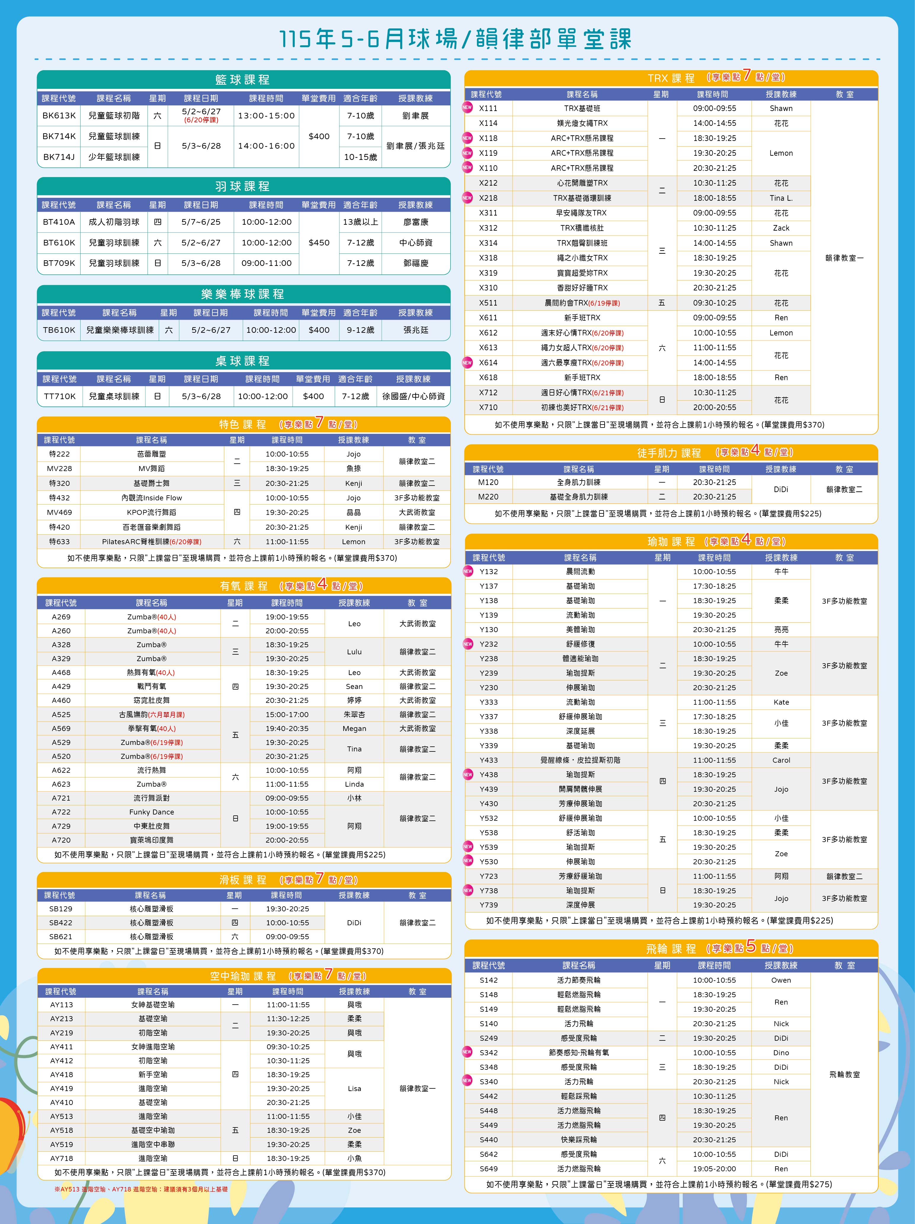Select the 樂樂棒球課程 section header

tap(243, 294)
